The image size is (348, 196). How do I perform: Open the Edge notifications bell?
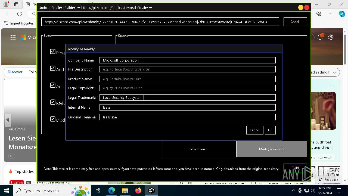tap(320, 37)
